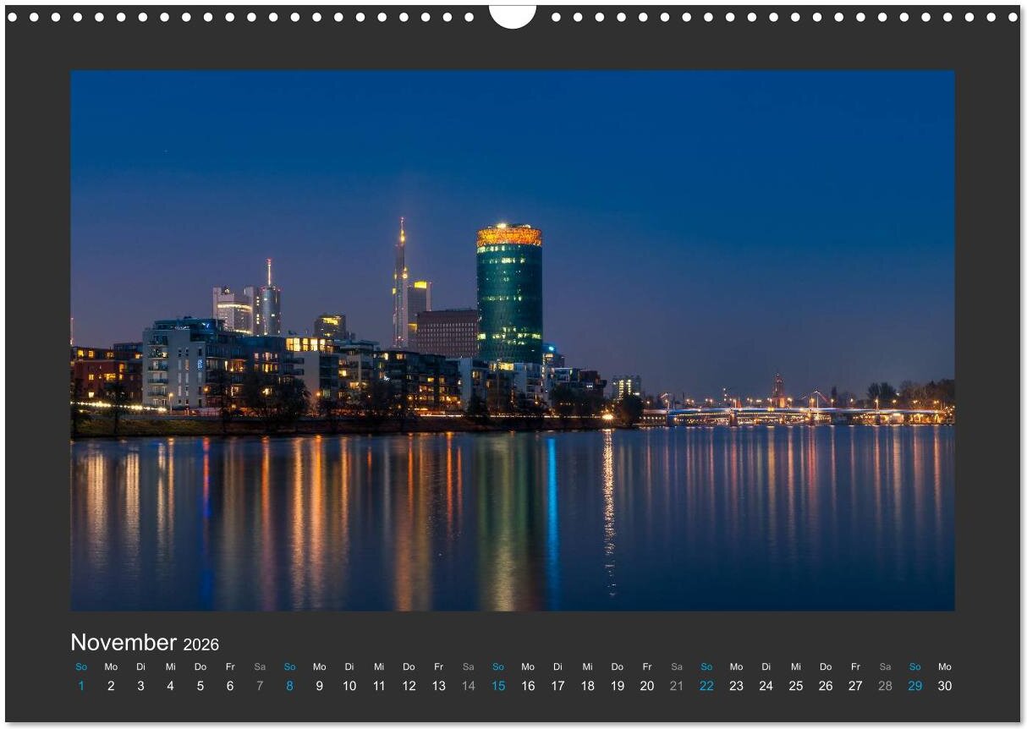Click greyed Saturday date 7
Viewport: 1027px width, 729px height.
coord(260,686)
